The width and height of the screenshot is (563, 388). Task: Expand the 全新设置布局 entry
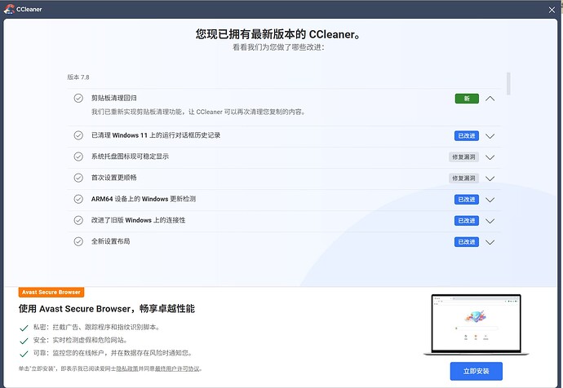(x=490, y=242)
